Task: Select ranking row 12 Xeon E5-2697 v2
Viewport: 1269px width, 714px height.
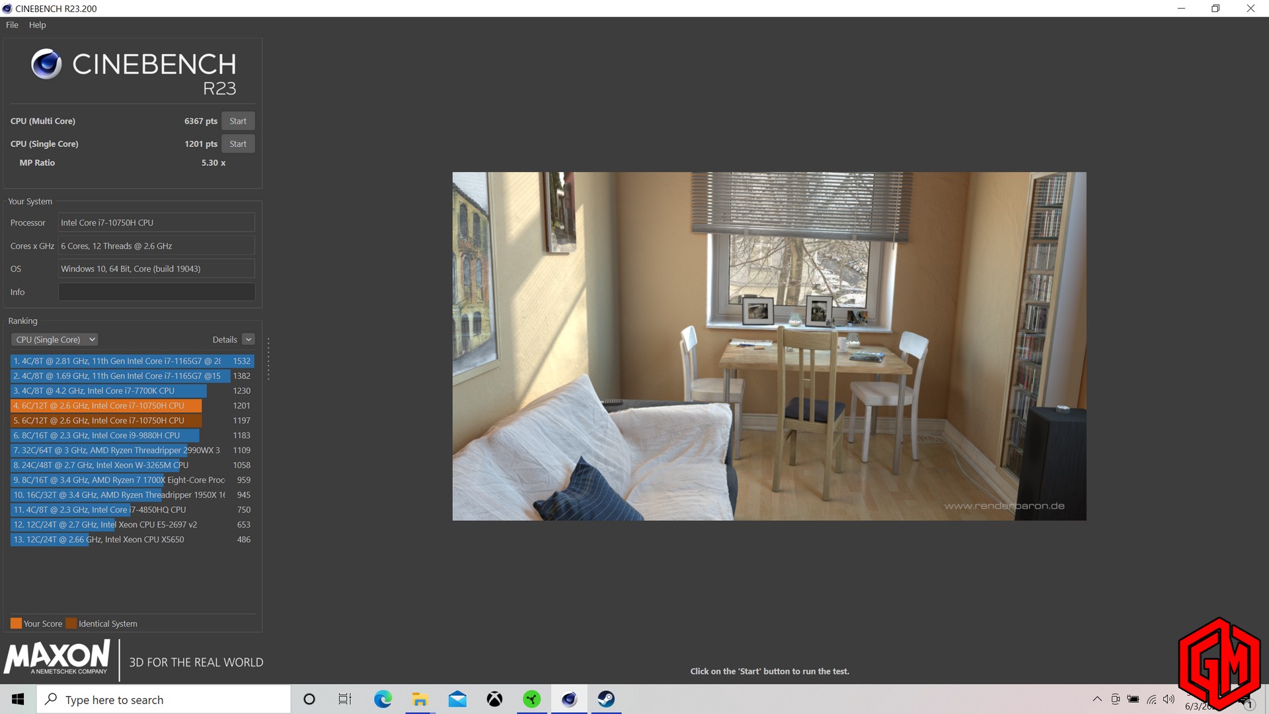Action: click(132, 524)
